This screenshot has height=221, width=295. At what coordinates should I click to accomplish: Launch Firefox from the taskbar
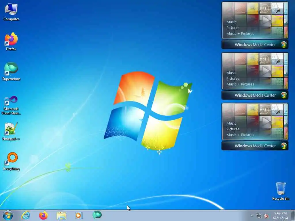click(x=44, y=215)
